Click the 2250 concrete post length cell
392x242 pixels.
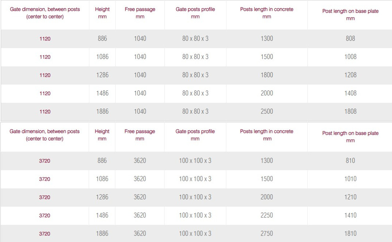(267, 215)
